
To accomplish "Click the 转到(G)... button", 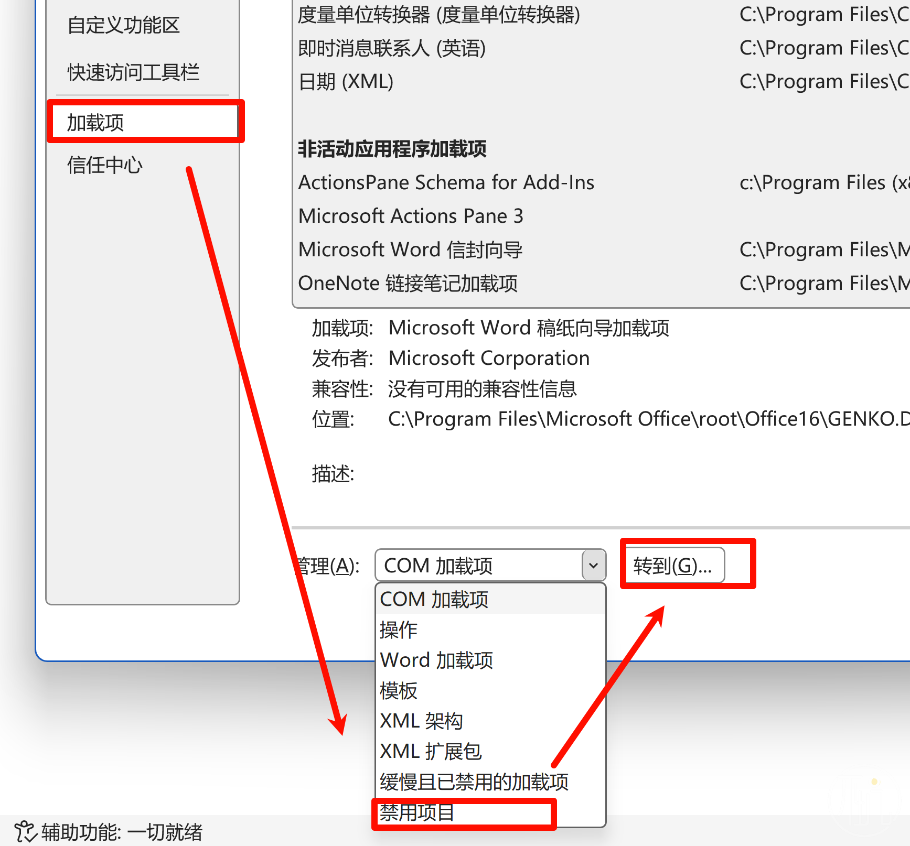I will (673, 566).
